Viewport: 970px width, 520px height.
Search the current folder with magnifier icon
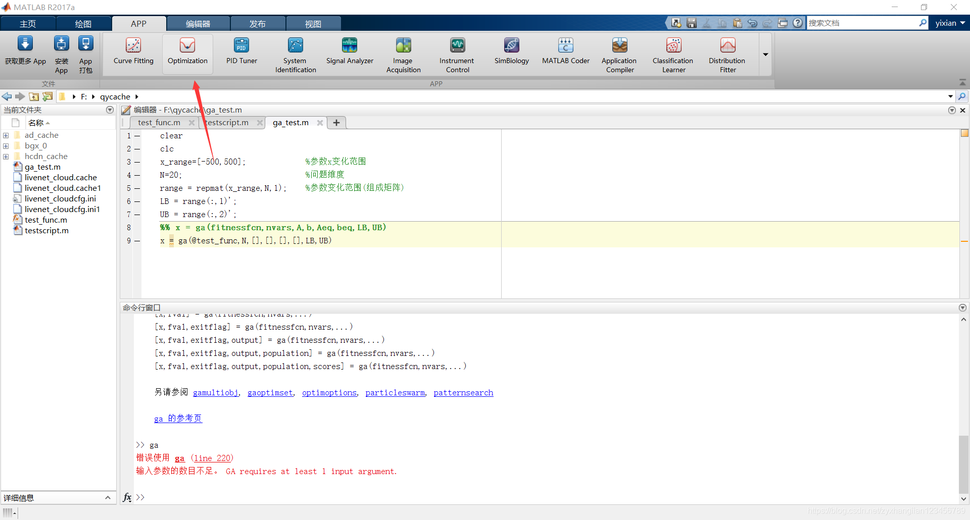[962, 96]
